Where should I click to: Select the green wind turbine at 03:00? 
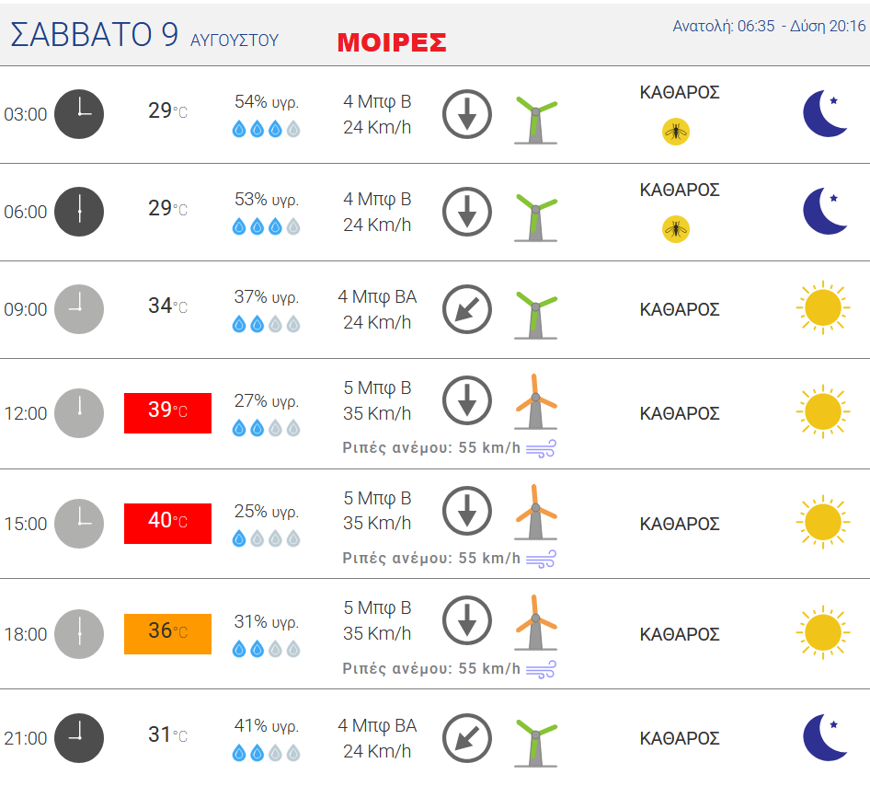point(535,120)
